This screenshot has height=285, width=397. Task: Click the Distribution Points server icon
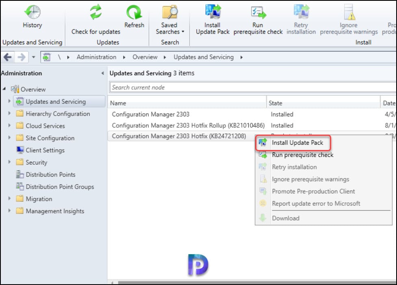[x=20, y=174]
